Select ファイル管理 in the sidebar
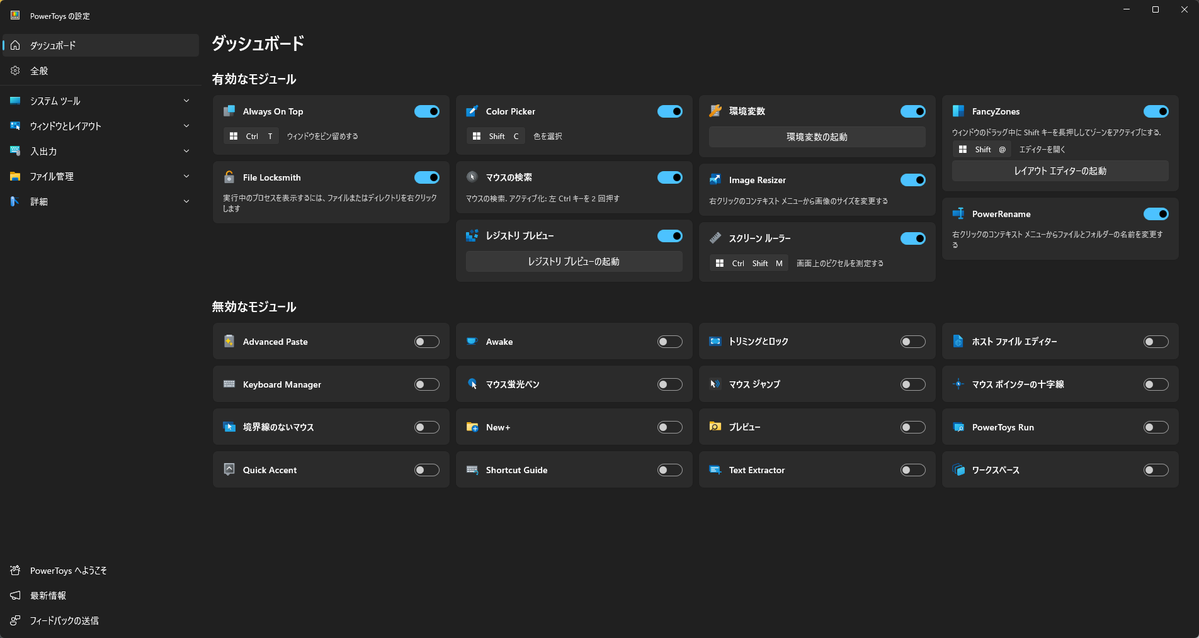 tap(101, 176)
